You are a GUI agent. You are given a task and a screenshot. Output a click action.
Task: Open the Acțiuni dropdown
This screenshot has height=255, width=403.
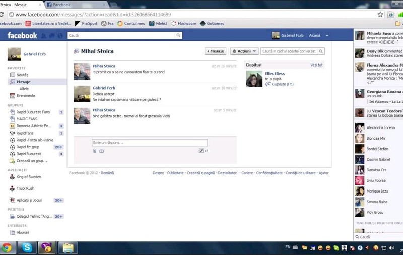click(x=244, y=51)
